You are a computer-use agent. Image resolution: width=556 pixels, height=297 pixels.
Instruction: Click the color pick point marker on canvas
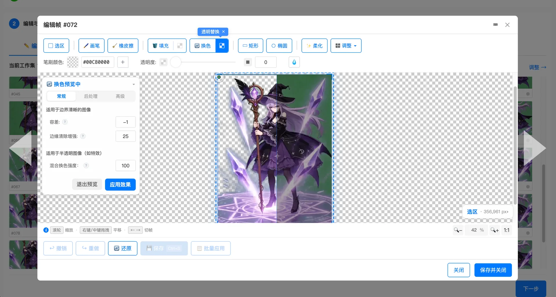219,77
